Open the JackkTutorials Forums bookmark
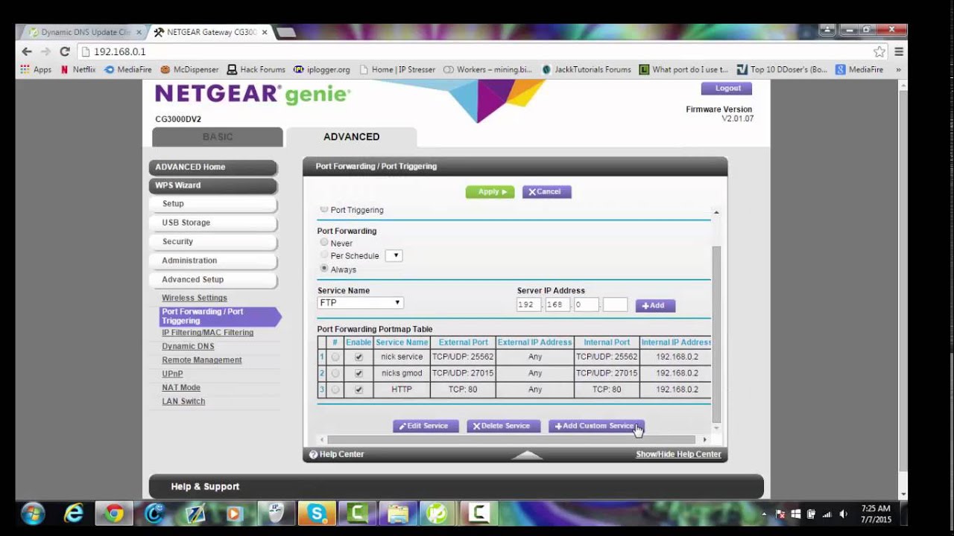The width and height of the screenshot is (954, 536). coord(587,69)
